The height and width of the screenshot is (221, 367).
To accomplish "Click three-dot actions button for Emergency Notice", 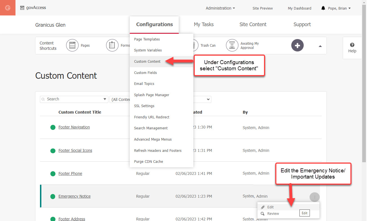I will pos(314,197).
